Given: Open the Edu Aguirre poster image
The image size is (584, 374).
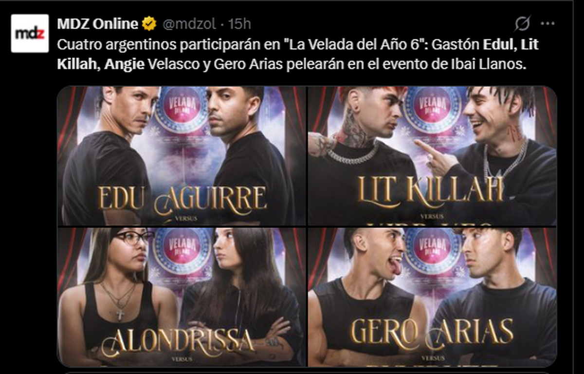Looking at the screenshot, I should tap(181, 156).
